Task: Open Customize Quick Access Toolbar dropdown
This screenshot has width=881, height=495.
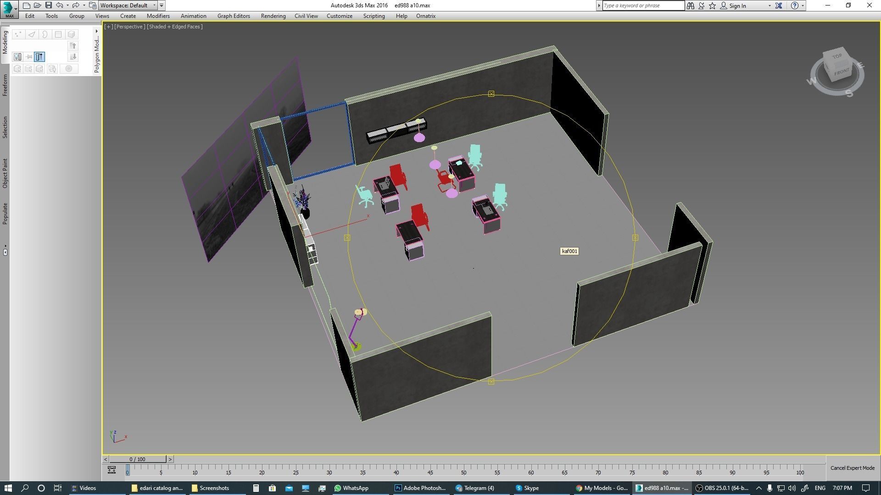Action: tap(162, 5)
